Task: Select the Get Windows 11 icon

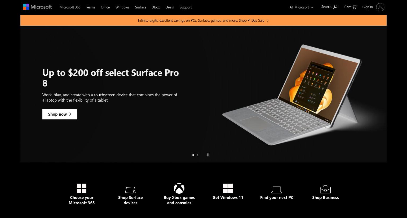Action: (228, 188)
